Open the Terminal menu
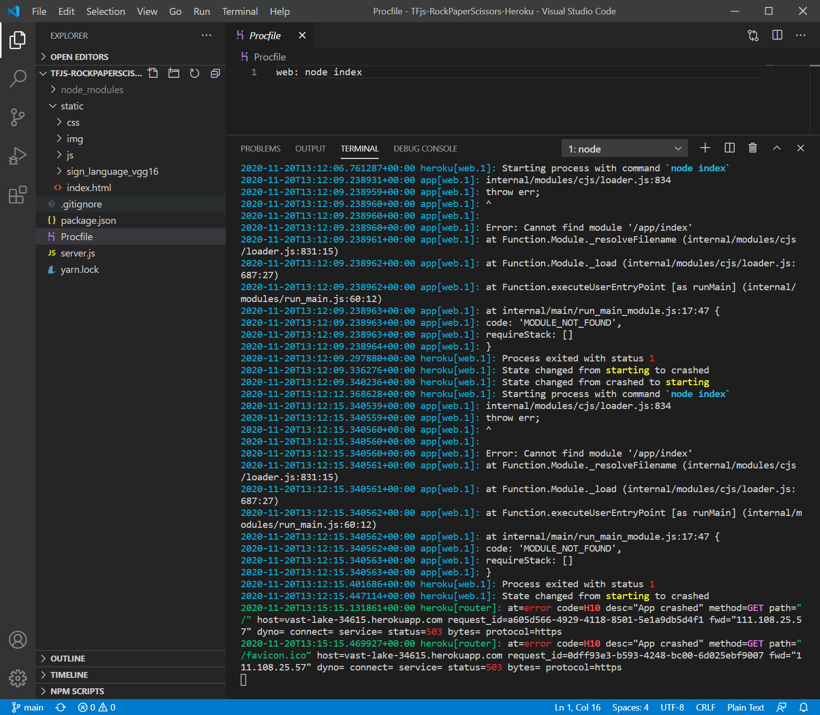The height and width of the screenshot is (715, 820). pyautogui.click(x=240, y=11)
